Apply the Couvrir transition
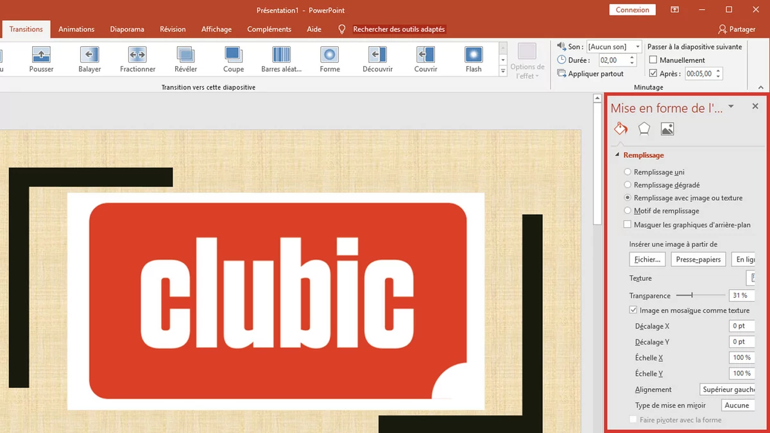Screen dimensions: 770x433 [x=425, y=60]
